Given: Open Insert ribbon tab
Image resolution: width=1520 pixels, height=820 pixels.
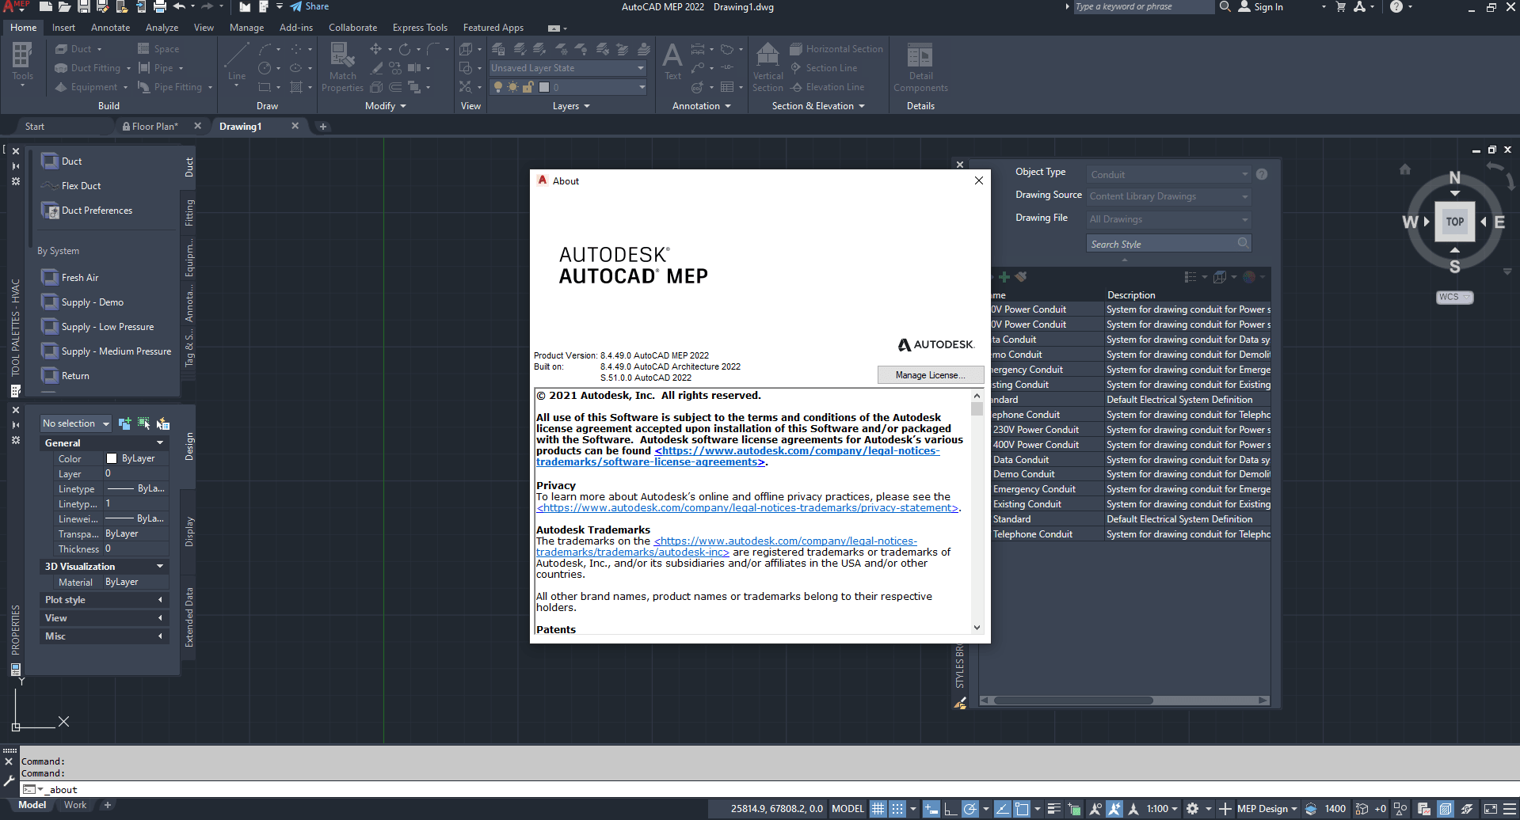Looking at the screenshot, I should click(x=63, y=28).
